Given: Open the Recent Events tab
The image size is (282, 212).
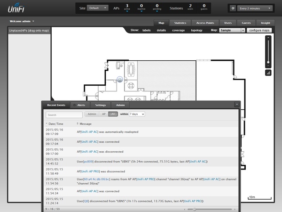Looking at the screenshot, I should (x=56, y=105).
